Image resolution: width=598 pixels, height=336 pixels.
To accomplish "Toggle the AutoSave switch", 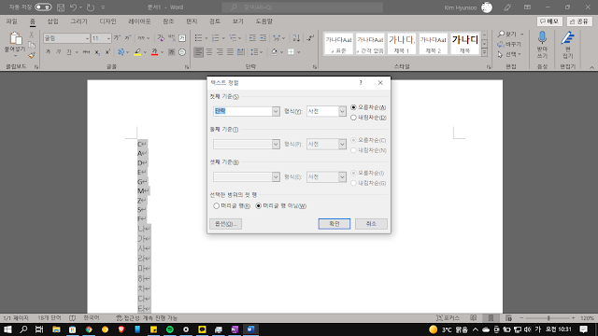I will tap(43, 7).
